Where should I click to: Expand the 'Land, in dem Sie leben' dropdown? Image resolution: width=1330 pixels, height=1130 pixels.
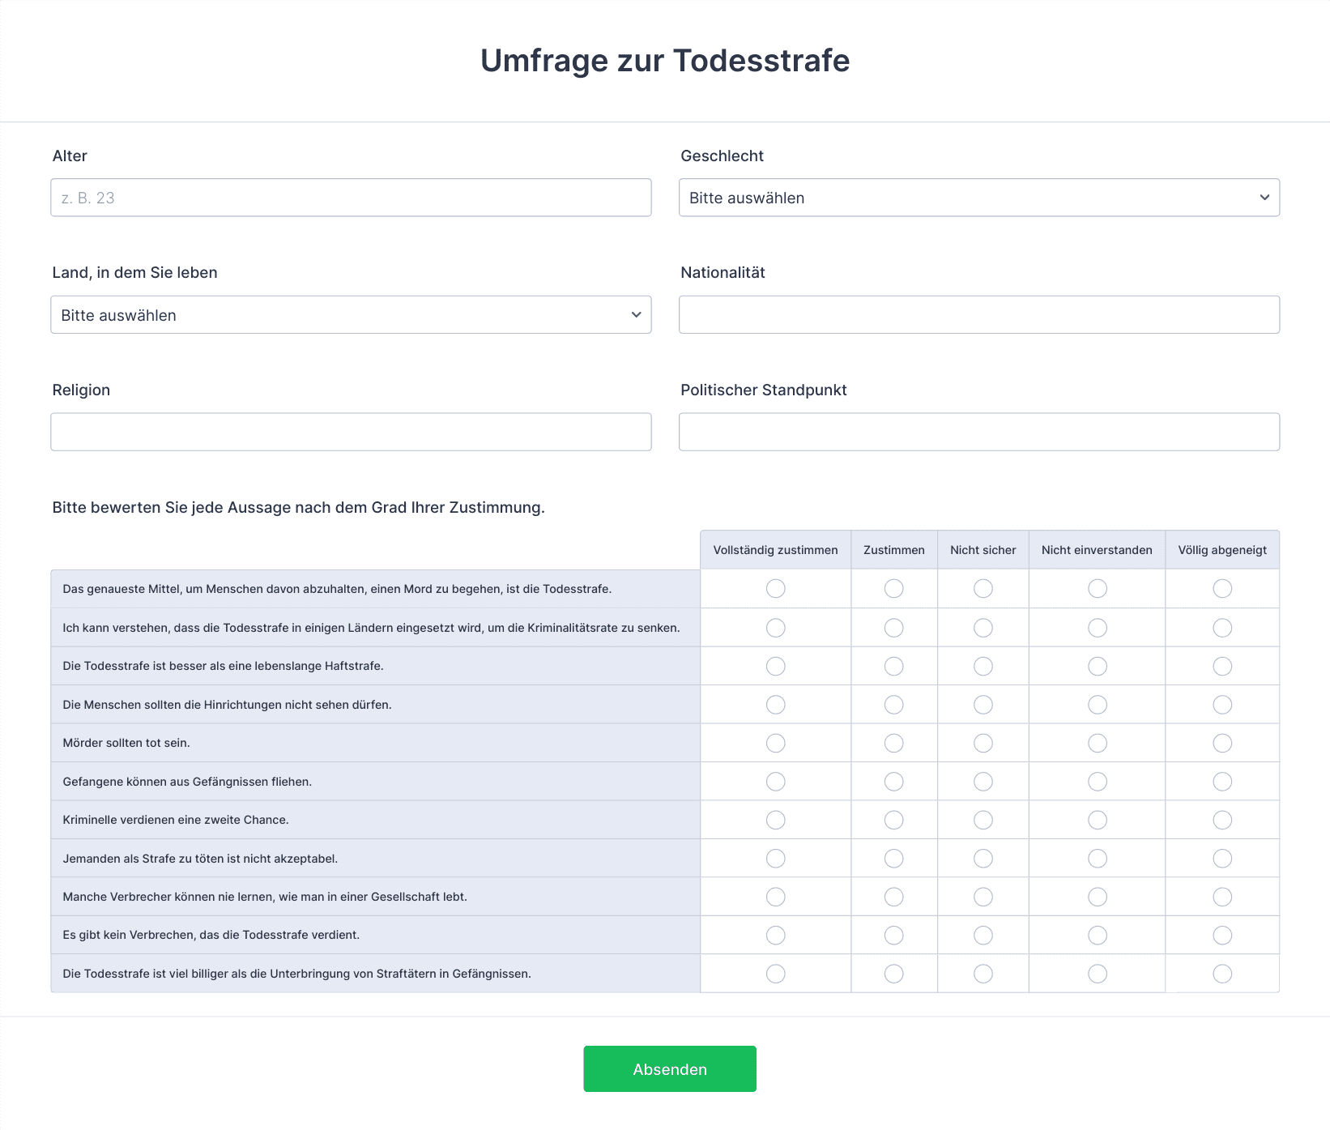(351, 315)
